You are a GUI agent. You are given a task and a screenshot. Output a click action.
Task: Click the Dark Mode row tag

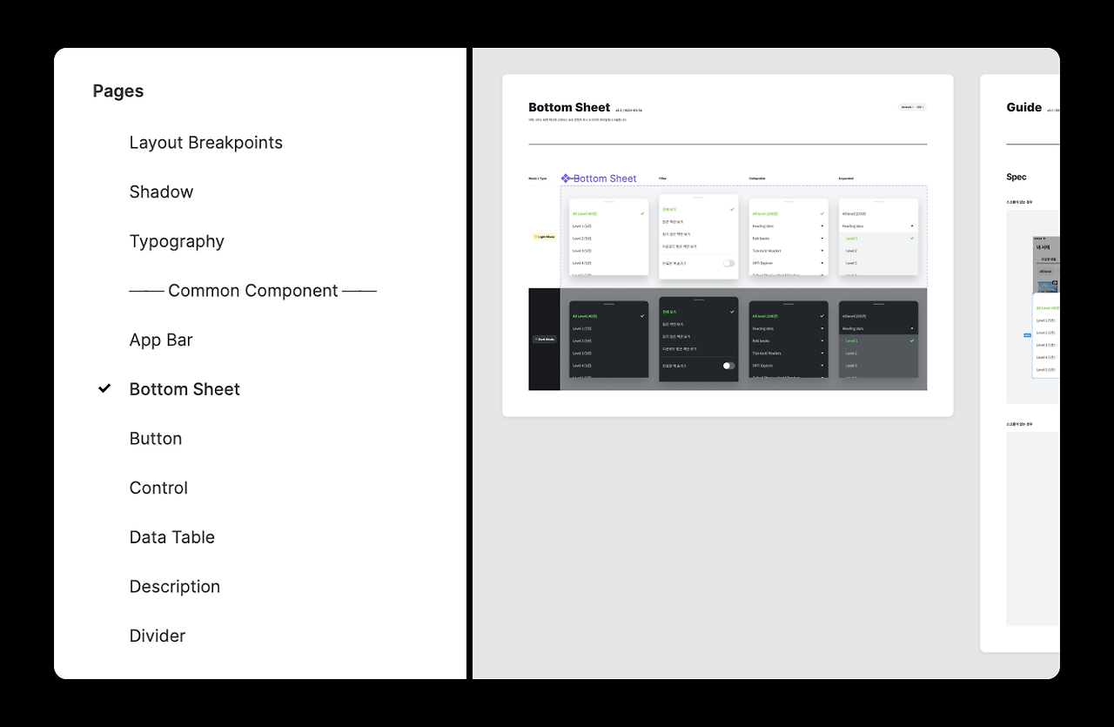click(x=544, y=339)
